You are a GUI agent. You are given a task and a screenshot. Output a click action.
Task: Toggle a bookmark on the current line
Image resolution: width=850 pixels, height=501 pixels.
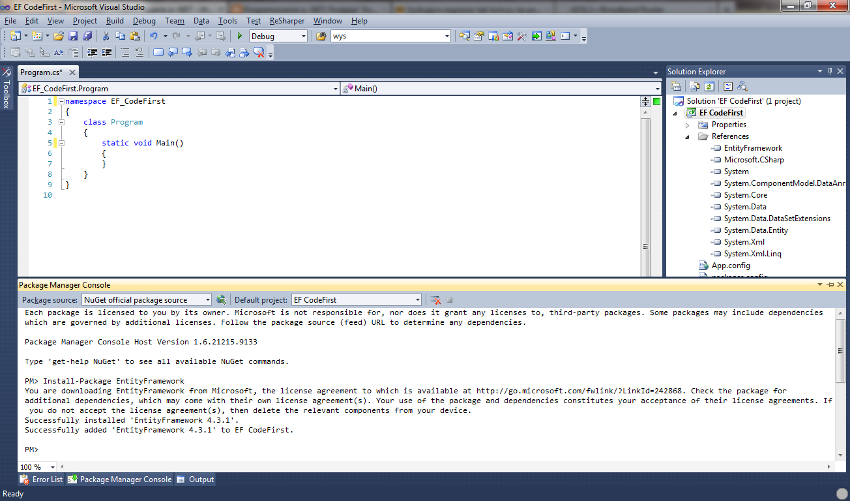[x=158, y=52]
